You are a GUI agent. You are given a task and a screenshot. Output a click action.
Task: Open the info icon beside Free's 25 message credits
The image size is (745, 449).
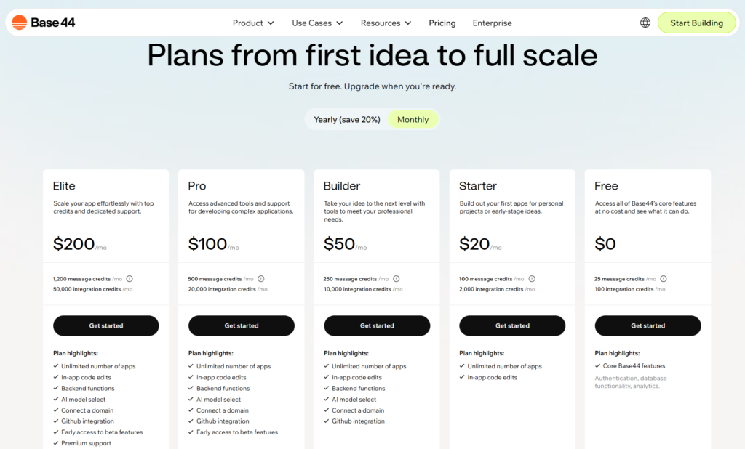(662, 278)
